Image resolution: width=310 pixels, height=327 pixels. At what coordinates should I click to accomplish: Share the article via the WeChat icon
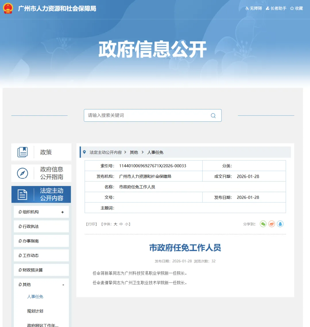[x=263, y=224]
